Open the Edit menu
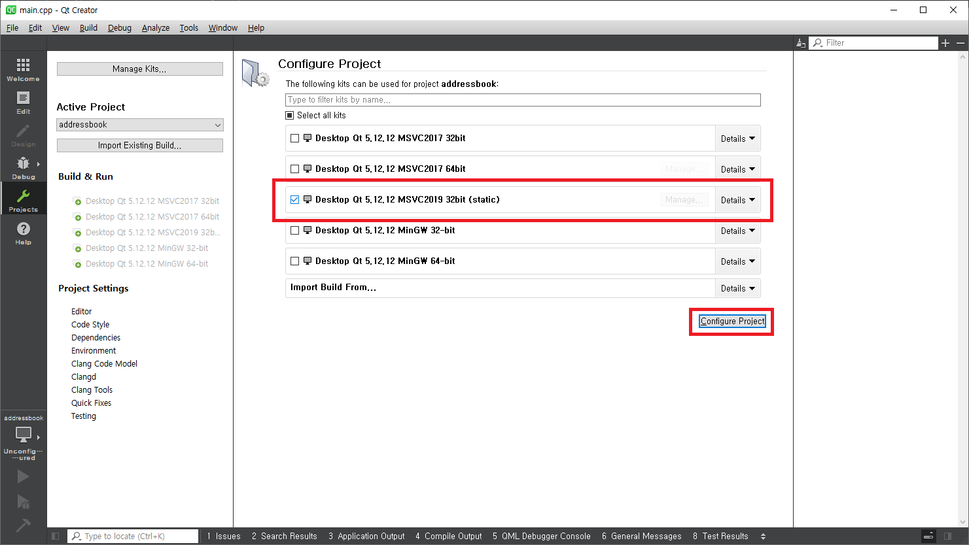969x545 pixels. point(35,27)
